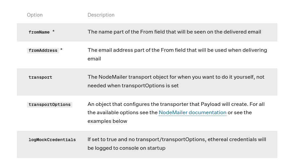Click 'logged to console on startup' text
Viewport: 294px width, 167px height.
click(x=130, y=148)
